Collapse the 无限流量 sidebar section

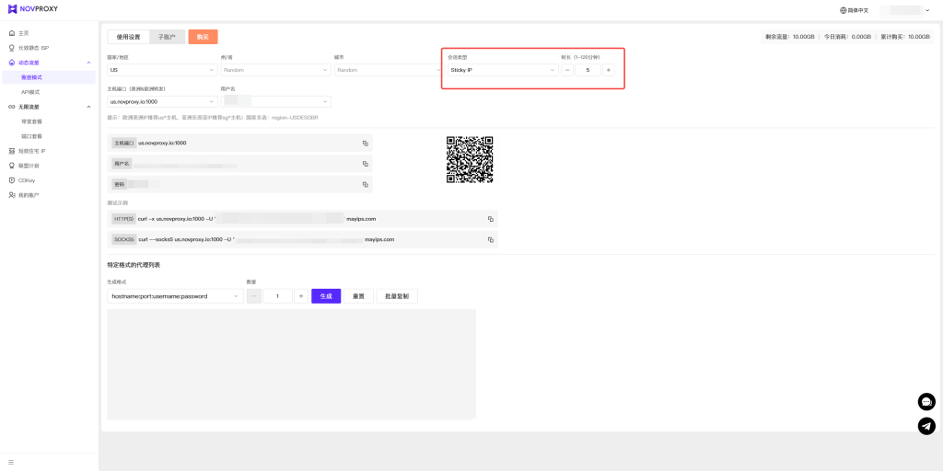point(88,107)
